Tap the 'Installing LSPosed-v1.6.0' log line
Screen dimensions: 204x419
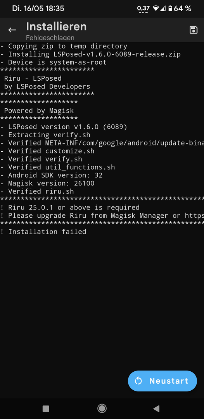90,54
